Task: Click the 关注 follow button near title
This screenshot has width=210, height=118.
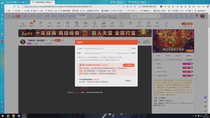Action: tap(57, 40)
